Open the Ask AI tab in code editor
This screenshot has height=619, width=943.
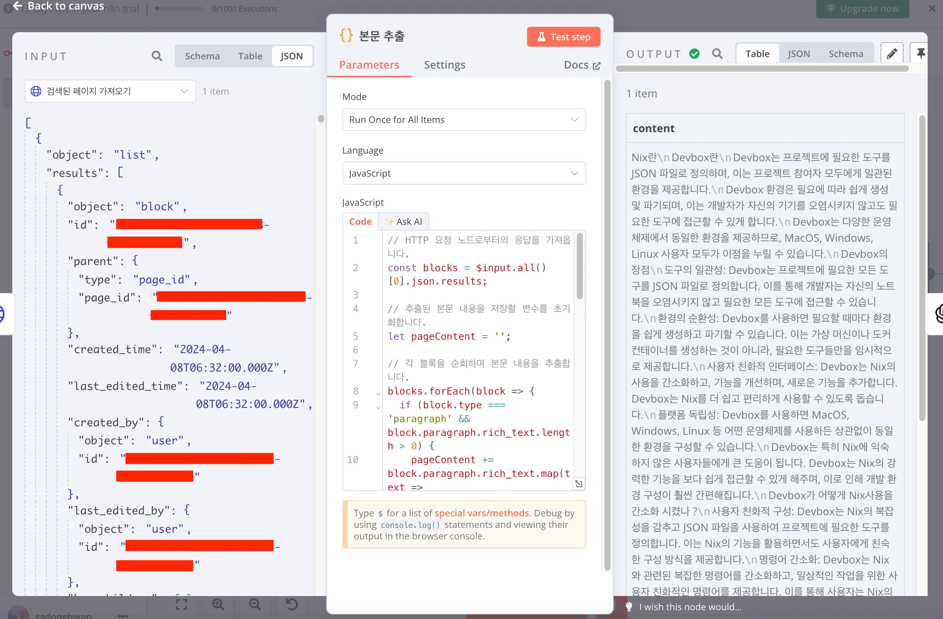(404, 221)
